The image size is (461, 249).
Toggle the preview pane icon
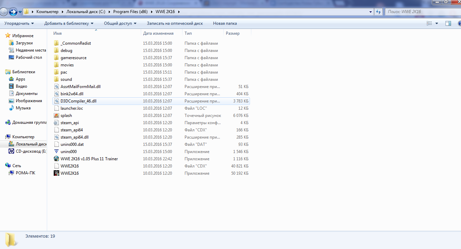pyautogui.click(x=448, y=23)
